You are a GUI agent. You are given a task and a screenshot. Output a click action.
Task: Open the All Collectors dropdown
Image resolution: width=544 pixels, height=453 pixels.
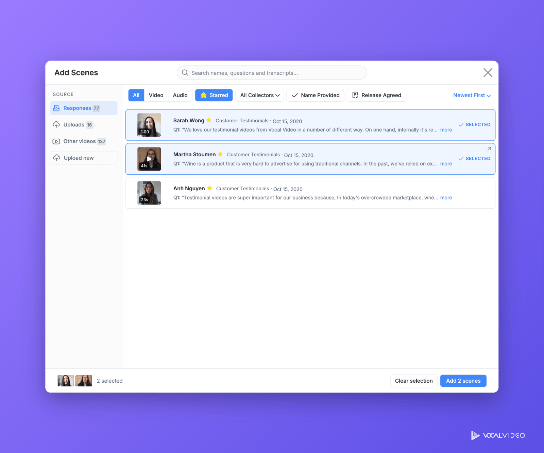[x=260, y=95]
